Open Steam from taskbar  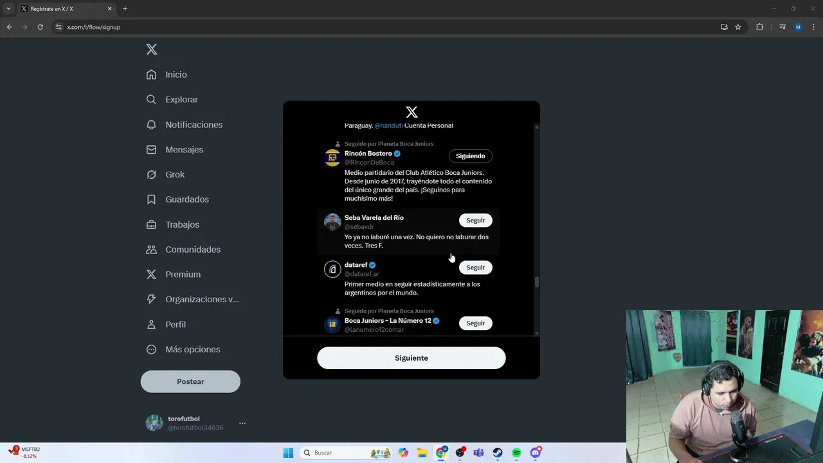coord(498,453)
